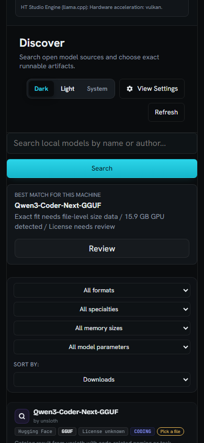Image resolution: width=204 pixels, height=443 pixels.
Task: Open View Settings
Action: [152, 89]
